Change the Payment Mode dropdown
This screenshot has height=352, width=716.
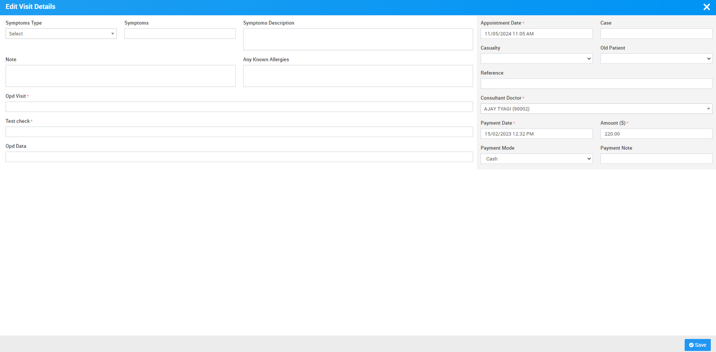536,159
